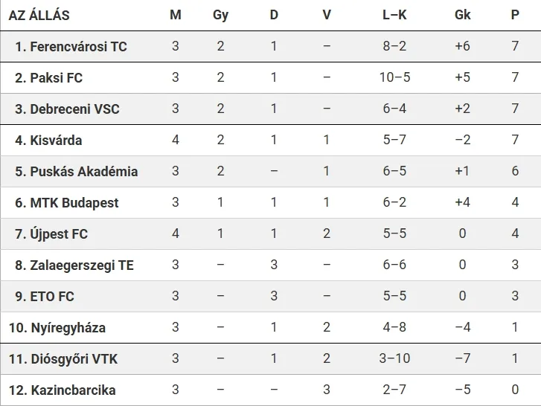
Task: Click the Gy wins column header
Action: (x=220, y=16)
